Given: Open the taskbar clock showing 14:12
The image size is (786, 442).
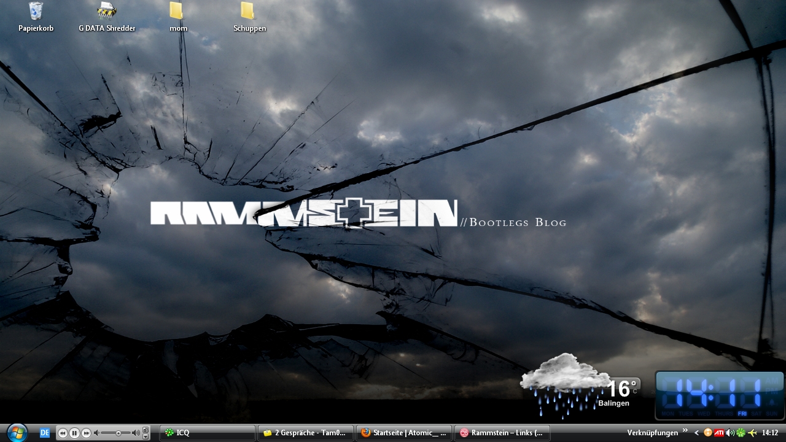Looking at the screenshot, I should pos(770,433).
